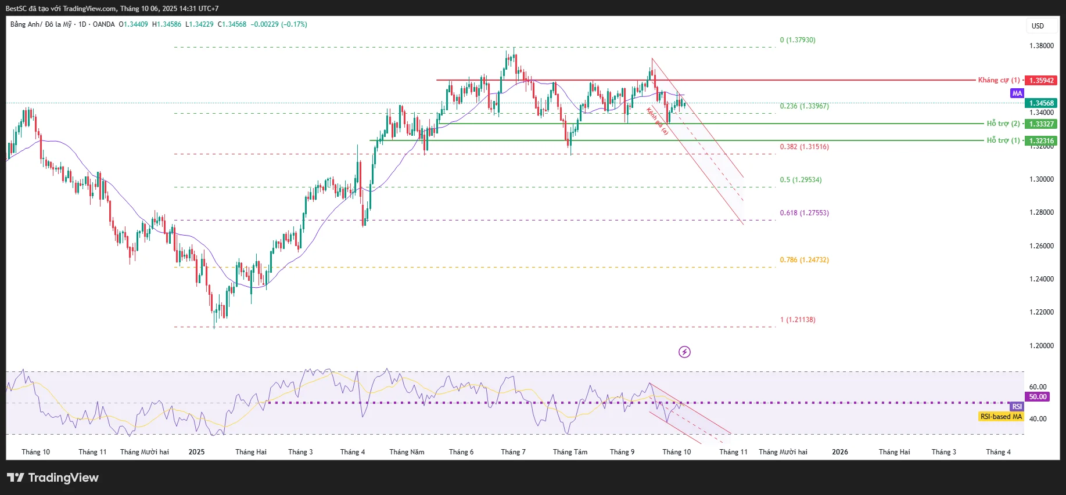Click the green 1.33327 support price tag
Viewport: 1066px width, 495px height.
1041,124
